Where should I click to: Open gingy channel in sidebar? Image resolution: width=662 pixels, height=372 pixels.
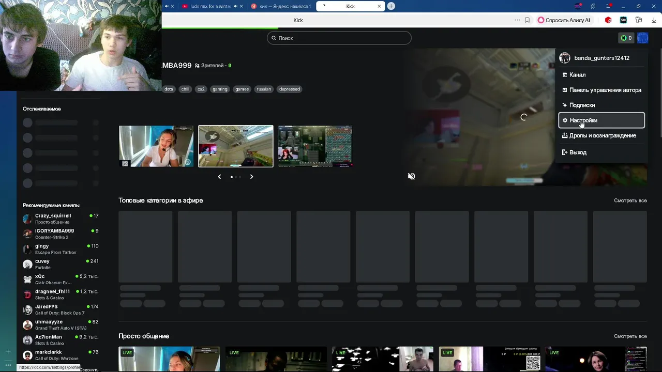61,249
